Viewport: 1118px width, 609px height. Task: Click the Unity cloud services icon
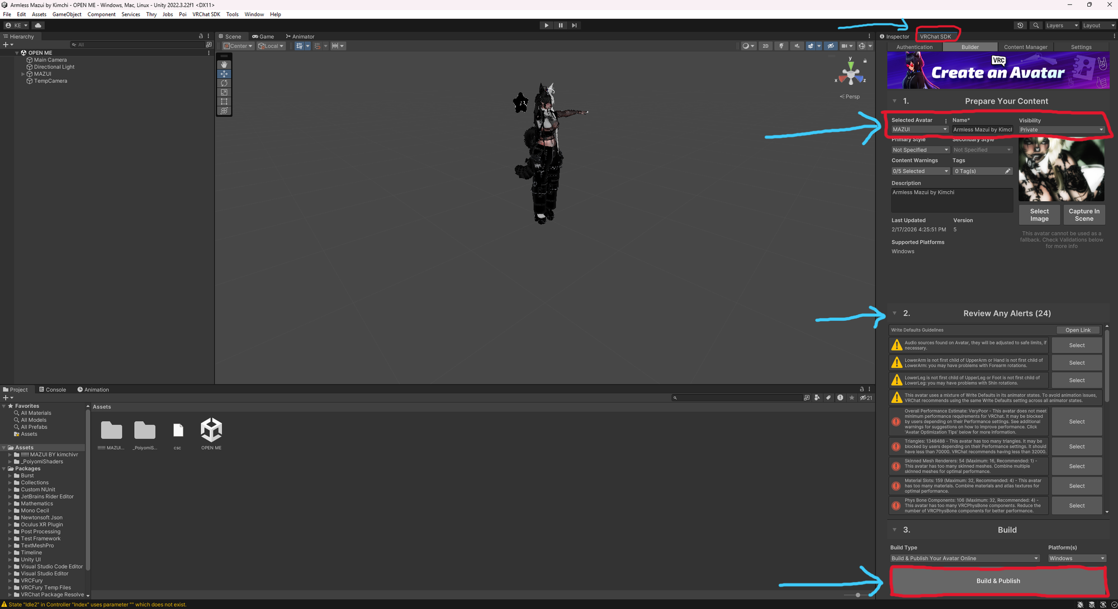(38, 26)
